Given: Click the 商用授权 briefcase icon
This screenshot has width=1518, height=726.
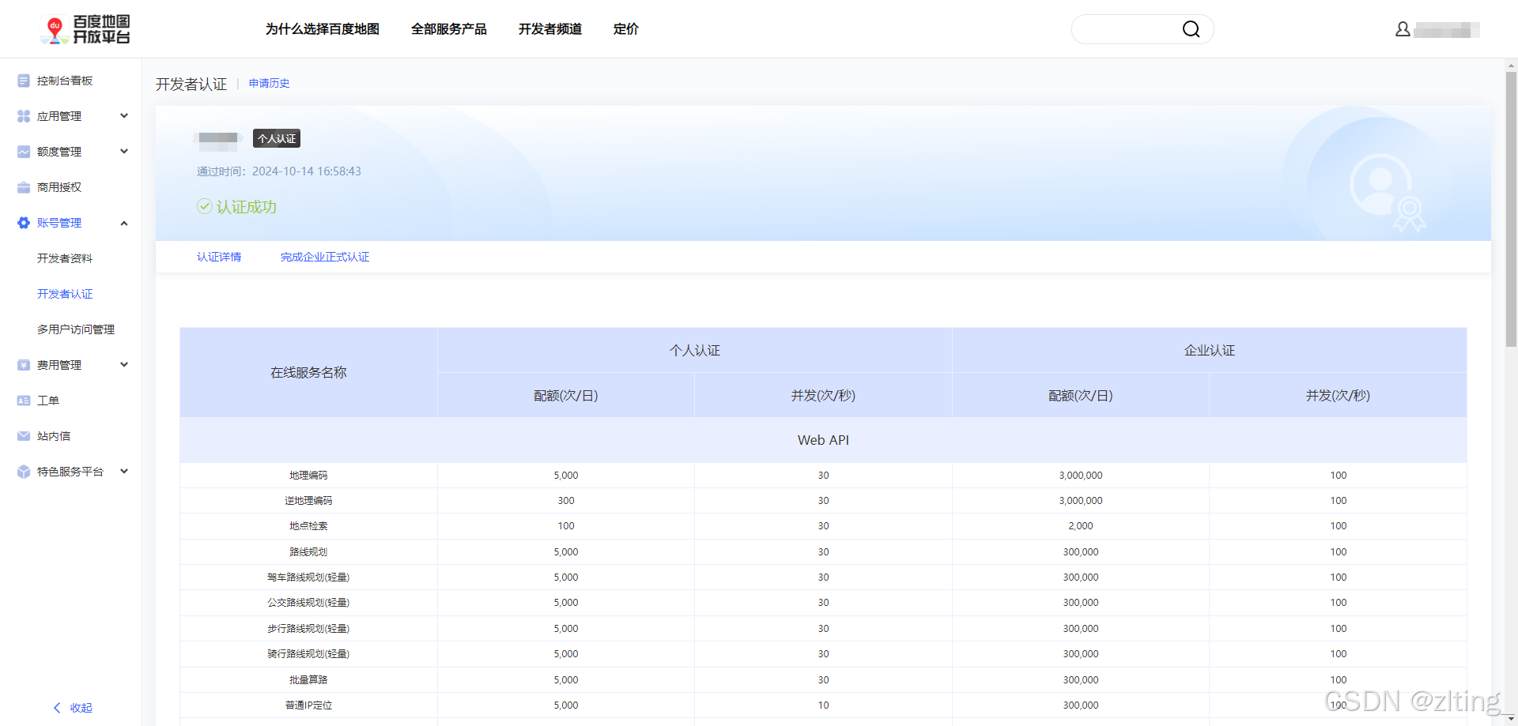Looking at the screenshot, I should (x=24, y=187).
